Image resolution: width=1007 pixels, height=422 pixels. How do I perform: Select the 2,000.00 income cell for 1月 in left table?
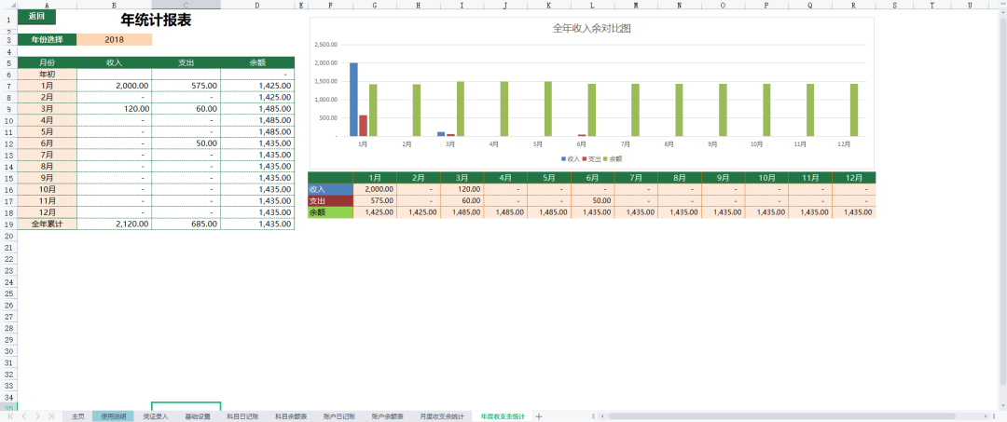click(x=115, y=86)
